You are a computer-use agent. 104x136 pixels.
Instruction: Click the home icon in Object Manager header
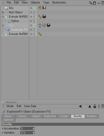[94, 3]
